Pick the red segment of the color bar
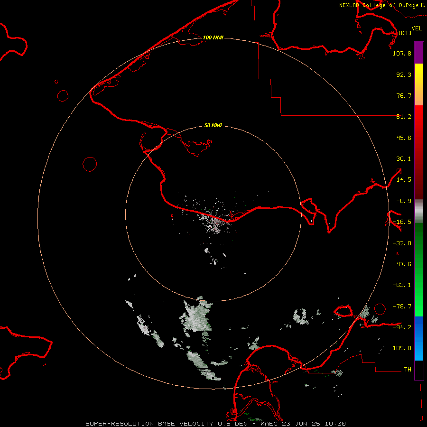Screen dimensions: 427x427 [x=419, y=152]
